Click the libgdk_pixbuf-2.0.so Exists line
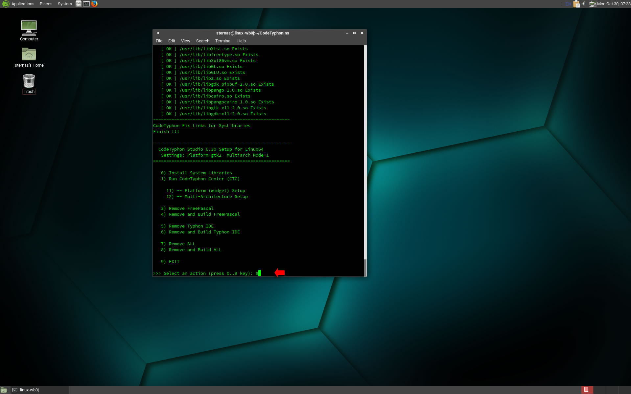This screenshot has height=394, width=631. [218, 84]
